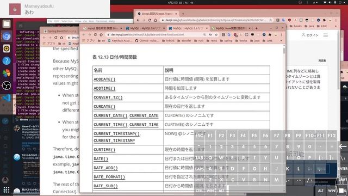Image resolution: width=348 pixels, height=196 pixels.
Task: Star the DeepL page as bookmark
Action: point(271,20)
